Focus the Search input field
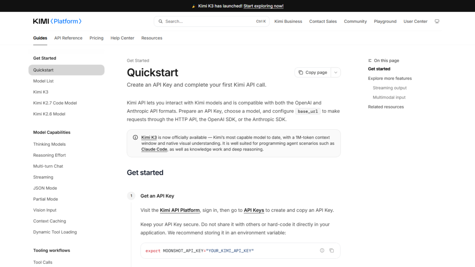Screen dimensions: 475x267 [211, 22]
